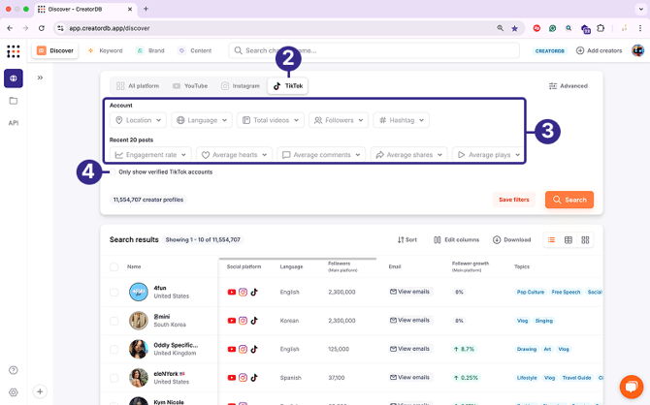
Task: Switch to the Keyword tab
Action: point(106,50)
